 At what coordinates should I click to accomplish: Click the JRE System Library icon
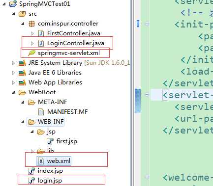[22, 63]
